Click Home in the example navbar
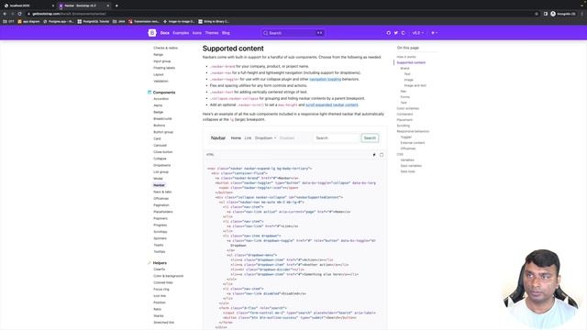The height and width of the screenshot is (330, 587). pyautogui.click(x=236, y=138)
